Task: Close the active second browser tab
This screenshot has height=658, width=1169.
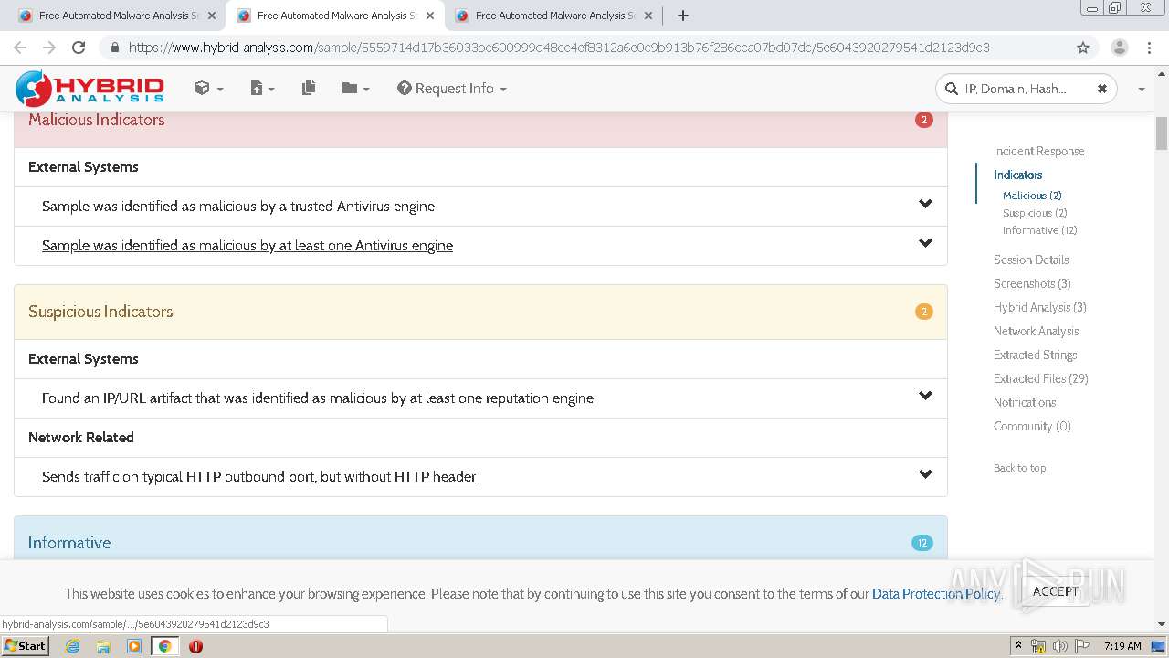Action: pos(429,16)
